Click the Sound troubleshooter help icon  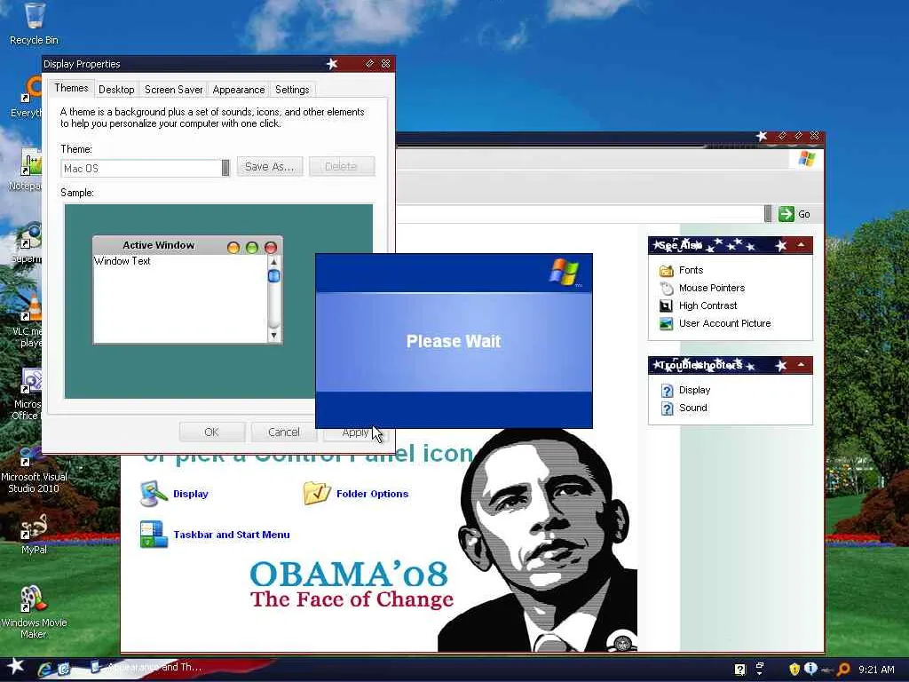point(668,408)
